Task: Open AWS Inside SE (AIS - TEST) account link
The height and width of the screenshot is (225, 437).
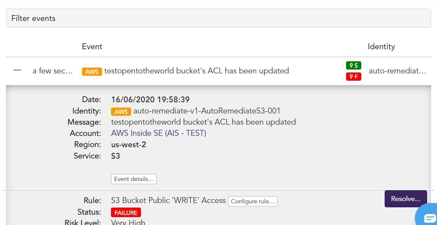Action: pyautogui.click(x=159, y=133)
